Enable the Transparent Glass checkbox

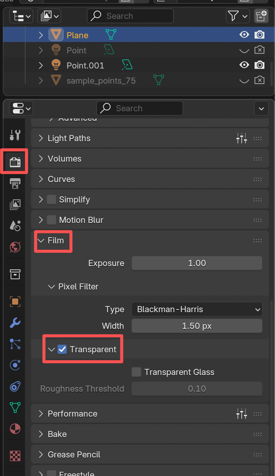click(x=136, y=372)
